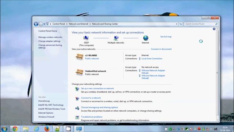Click the bench icon beside o2-WLAN80
This screenshot has width=234, height=132.
click(79, 57)
